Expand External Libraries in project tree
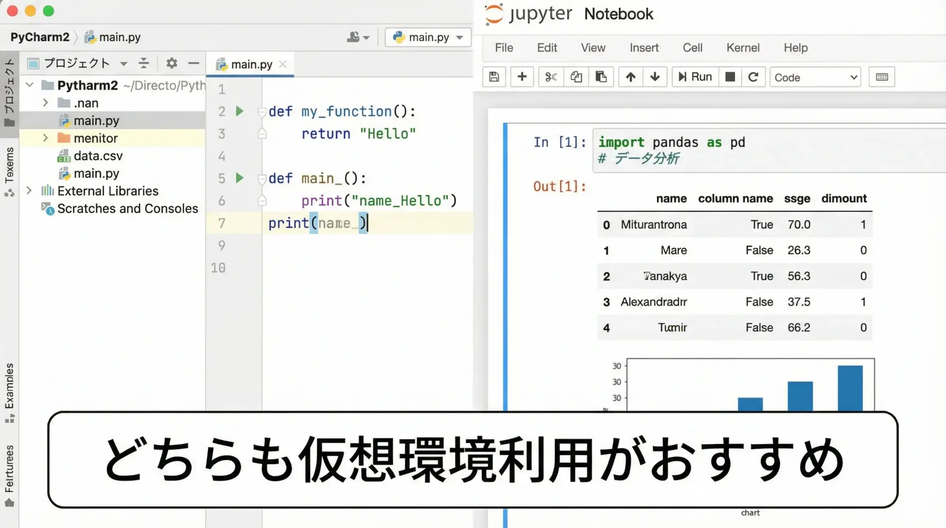Image resolution: width=946 pixels, height=528 pixels. [29, 191]
